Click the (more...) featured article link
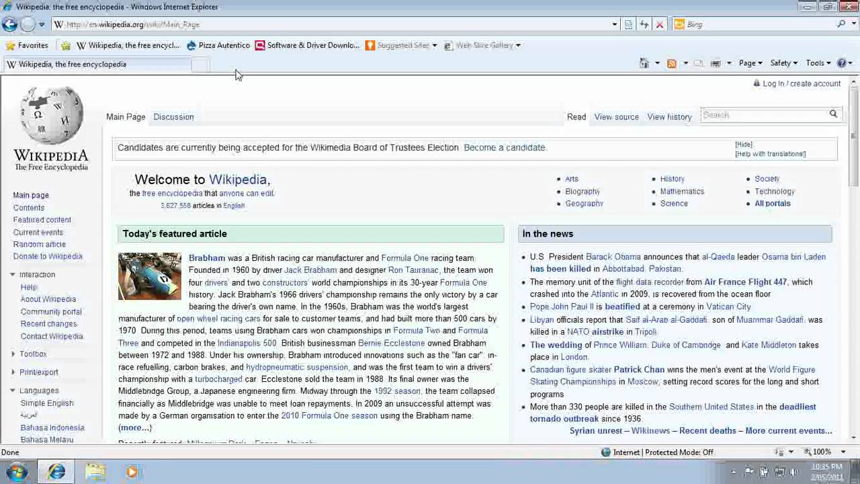 (x=135, y=428)
